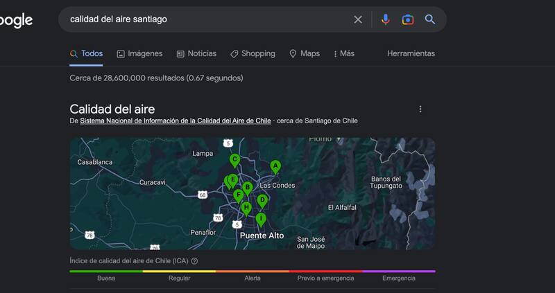Expand the Más search filter menu

click(x=343, y=53)
